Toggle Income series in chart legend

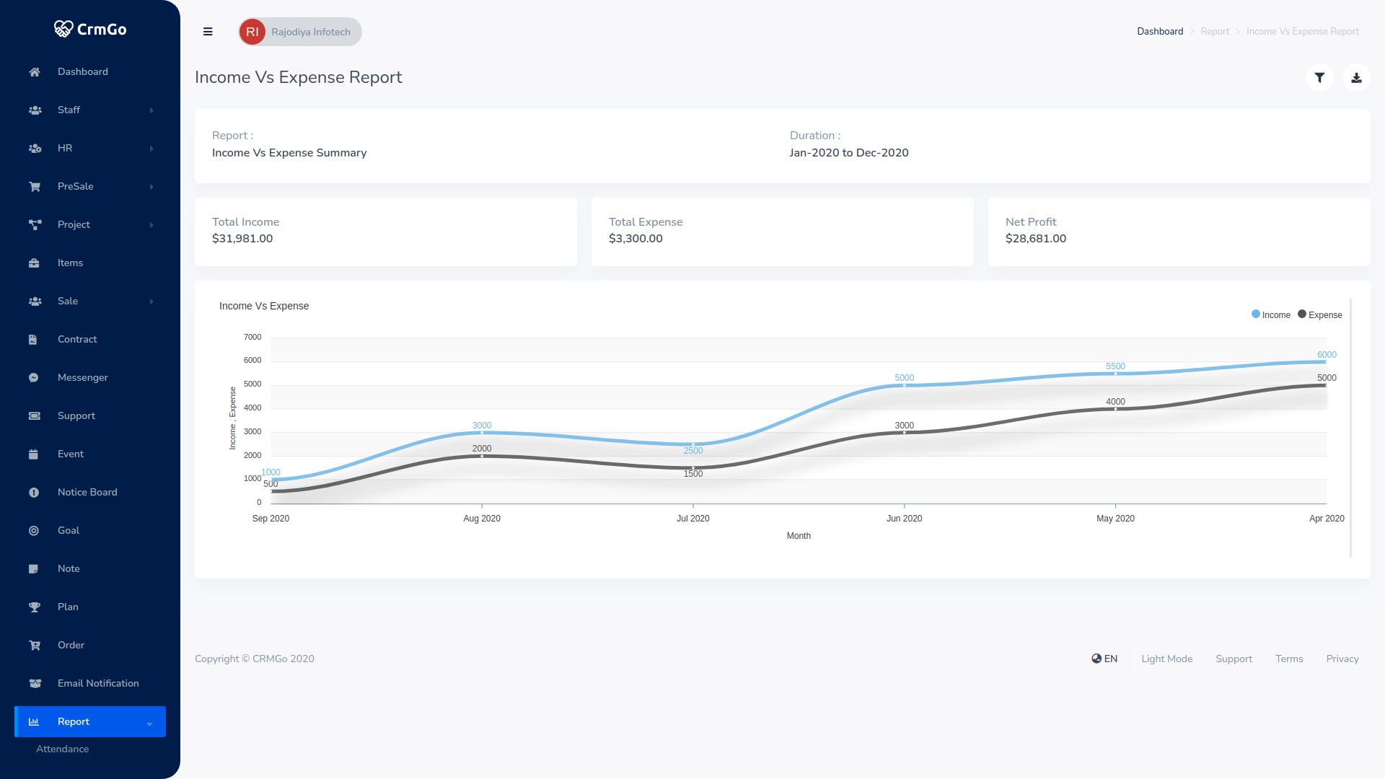1271,315
